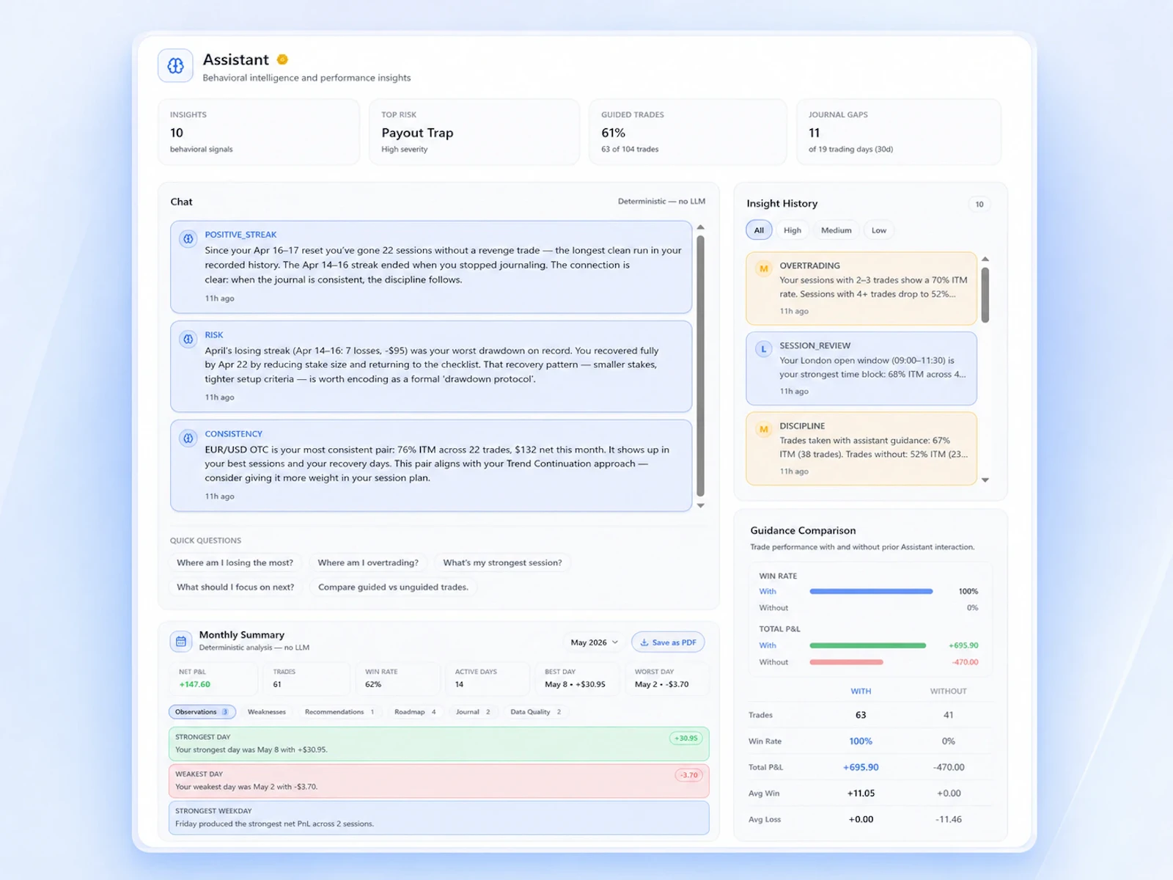Open the SESSION_REVIEW insight card

pyautogui.click(x=861, y=368)
